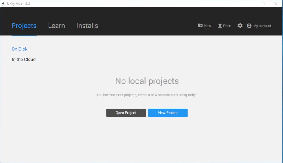Click the 'You have no local projects' message

[x=147, y=95]
